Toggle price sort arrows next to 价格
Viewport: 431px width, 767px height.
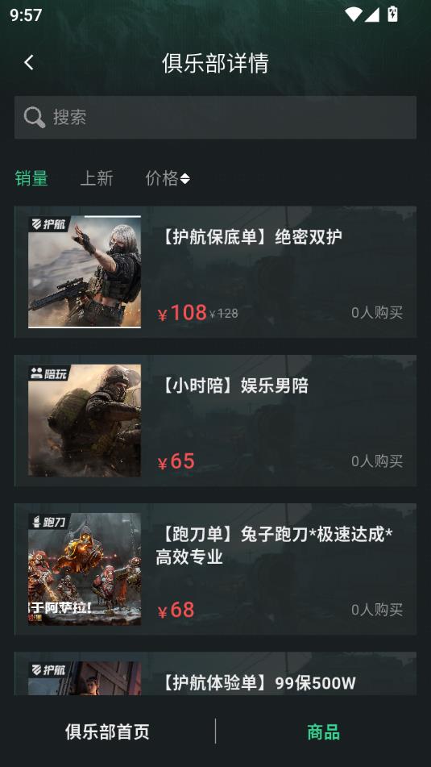coord(184,178)
